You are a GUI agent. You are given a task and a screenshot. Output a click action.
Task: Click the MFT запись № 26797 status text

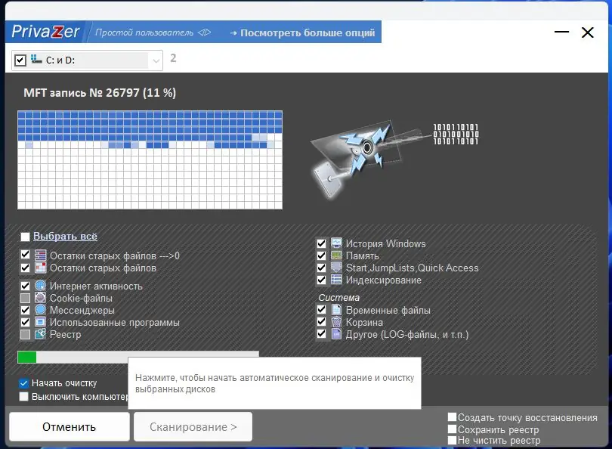(100, 93)
